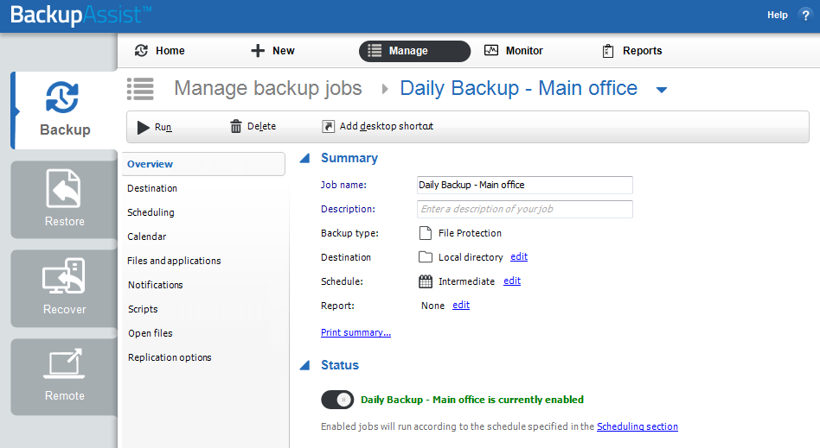Image resolution: width=820 pixels, height=448 pixels.
Task: Open Files and applications settings
Action: point(174,261)
